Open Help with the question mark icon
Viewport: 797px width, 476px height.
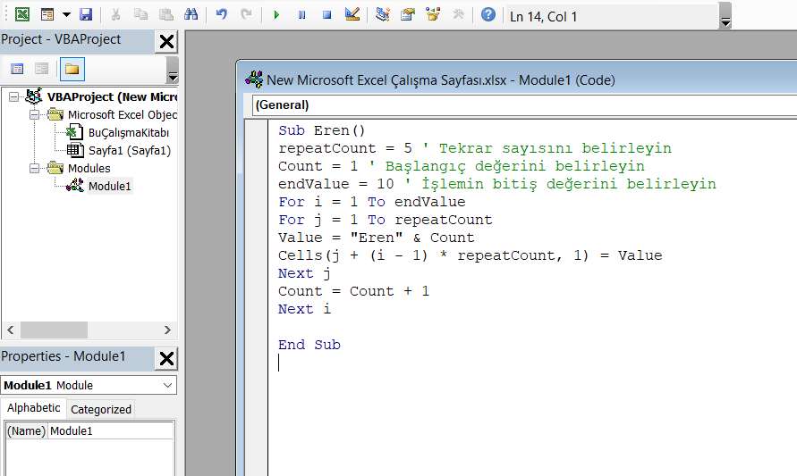488,15
